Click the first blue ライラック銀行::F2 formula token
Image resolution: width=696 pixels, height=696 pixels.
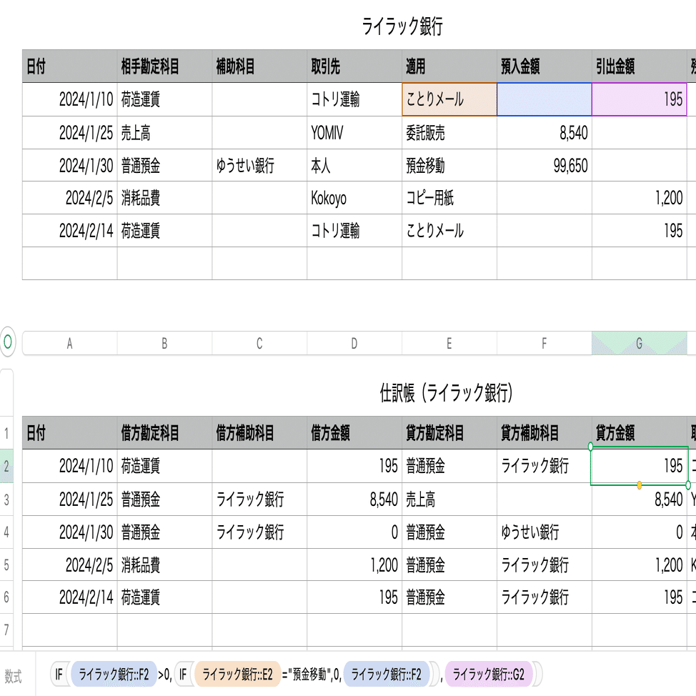(x=114, y=673)
